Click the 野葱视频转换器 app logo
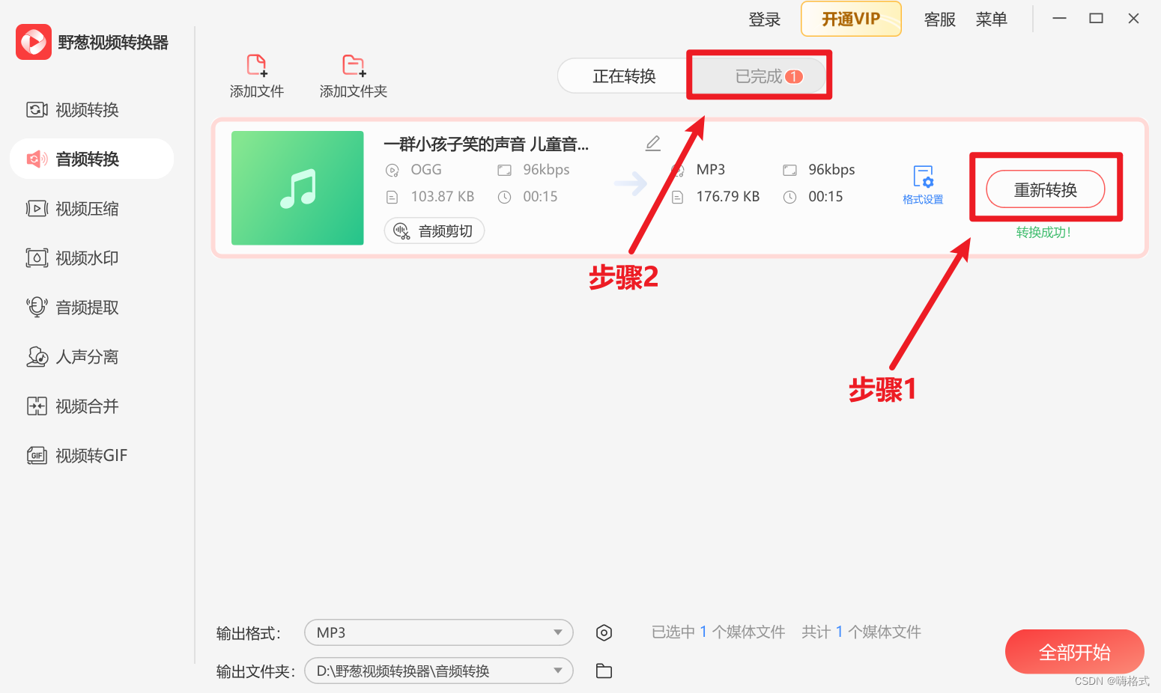1161x693 pixels. 34,42
